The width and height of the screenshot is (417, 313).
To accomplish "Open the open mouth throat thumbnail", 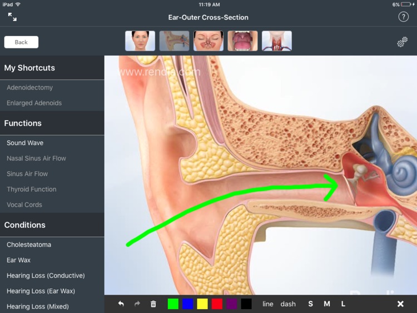I will coord(242,41).
